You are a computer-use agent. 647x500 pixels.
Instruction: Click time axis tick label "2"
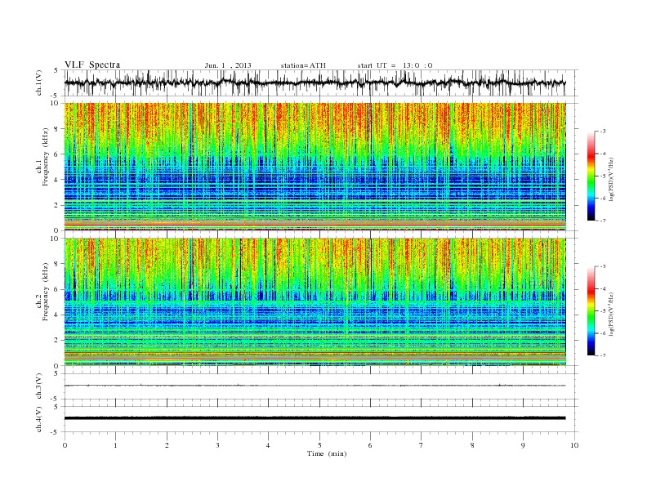click(167, 445)
